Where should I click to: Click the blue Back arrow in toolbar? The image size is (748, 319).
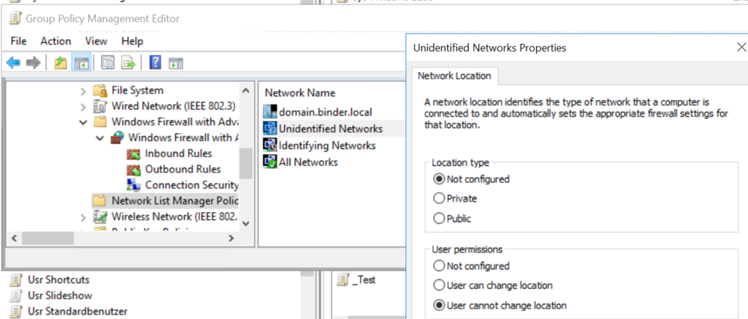(13, 63)
